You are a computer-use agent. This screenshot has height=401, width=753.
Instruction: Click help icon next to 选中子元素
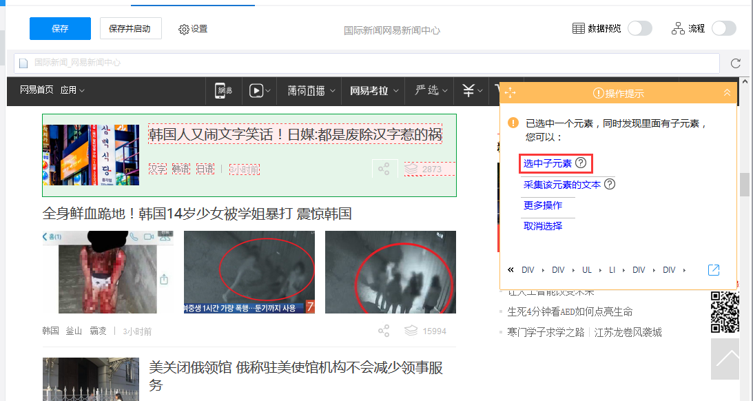(x=581, y=163)
